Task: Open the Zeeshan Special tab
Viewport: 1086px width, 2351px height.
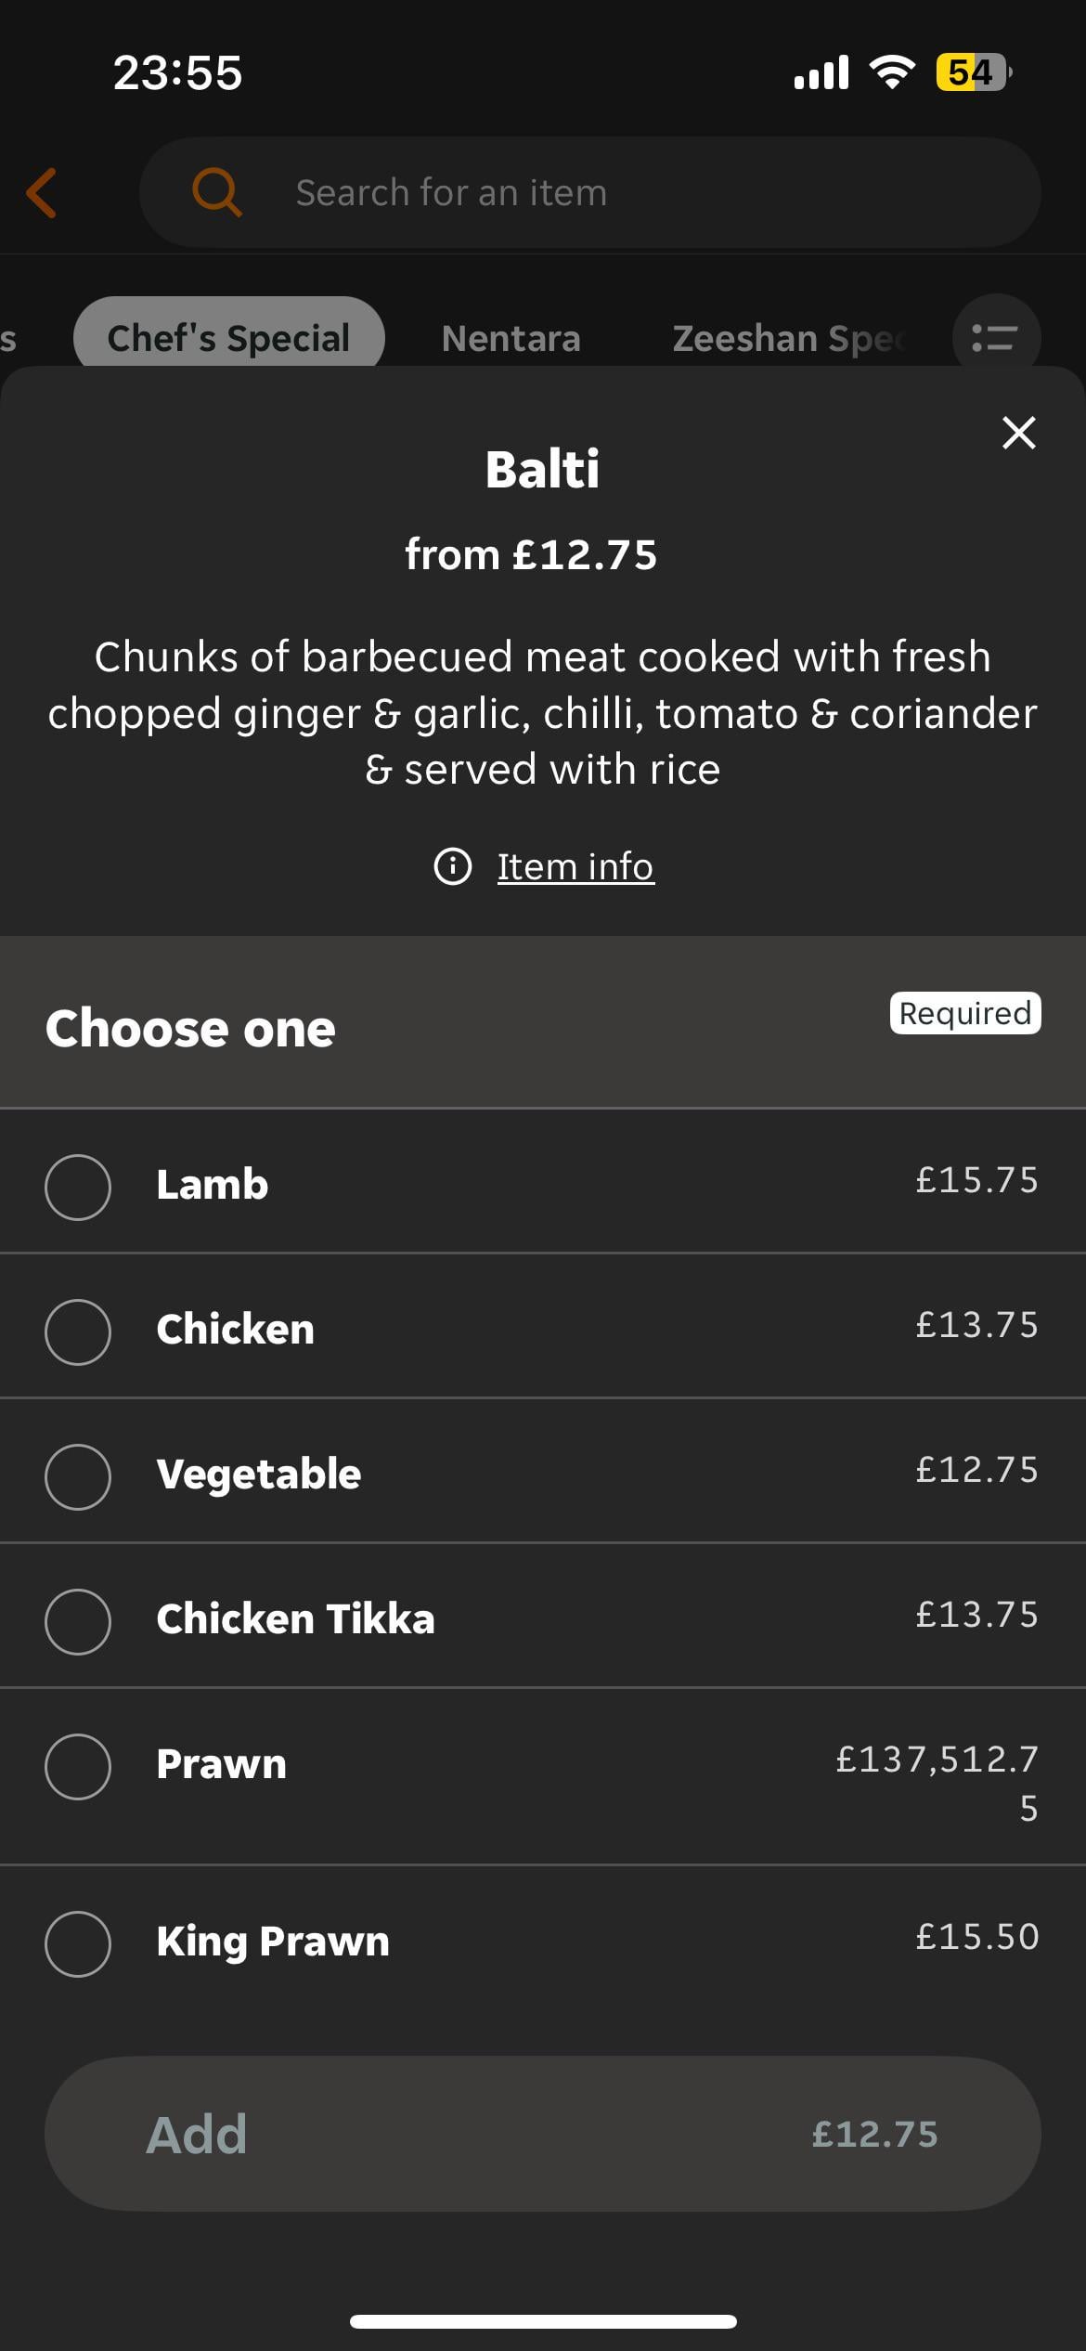Action: pos(787,338)
